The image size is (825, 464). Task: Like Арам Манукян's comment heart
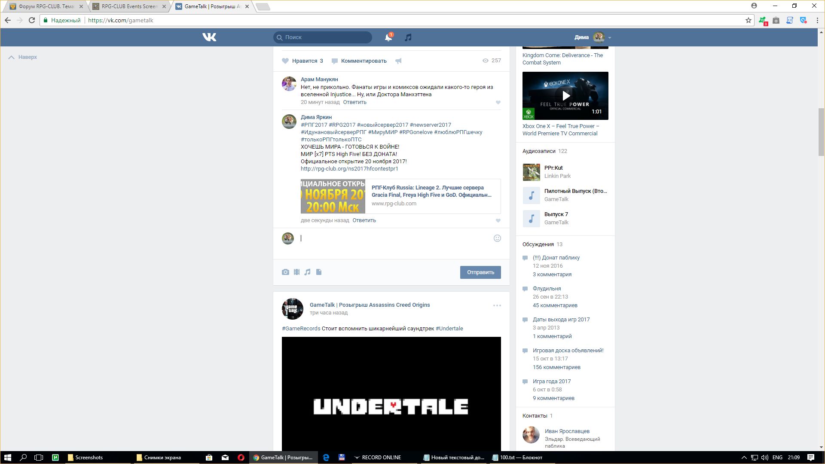498,102
